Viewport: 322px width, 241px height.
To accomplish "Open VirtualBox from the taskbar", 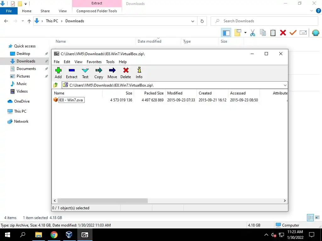I will tap(69, 235).
